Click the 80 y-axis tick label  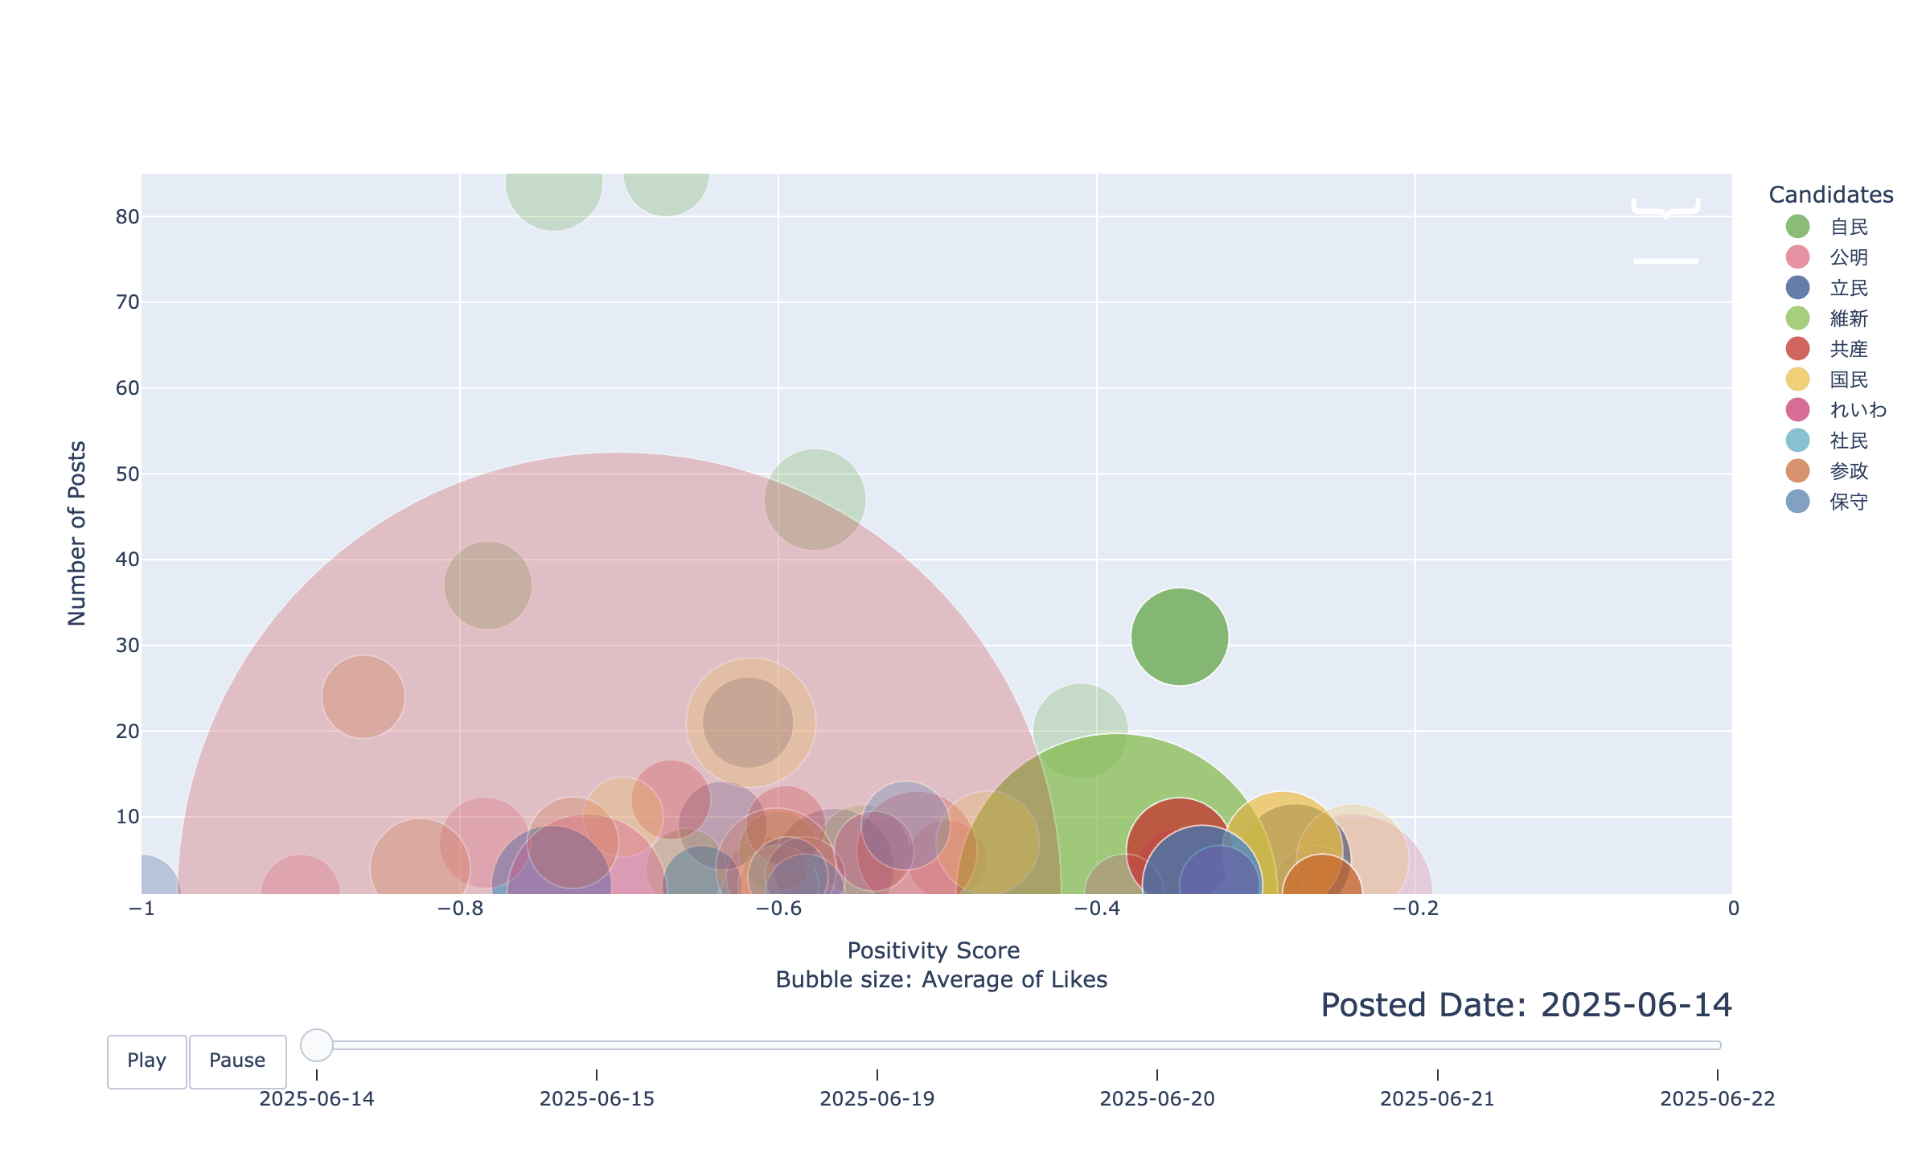coord(128,216)
